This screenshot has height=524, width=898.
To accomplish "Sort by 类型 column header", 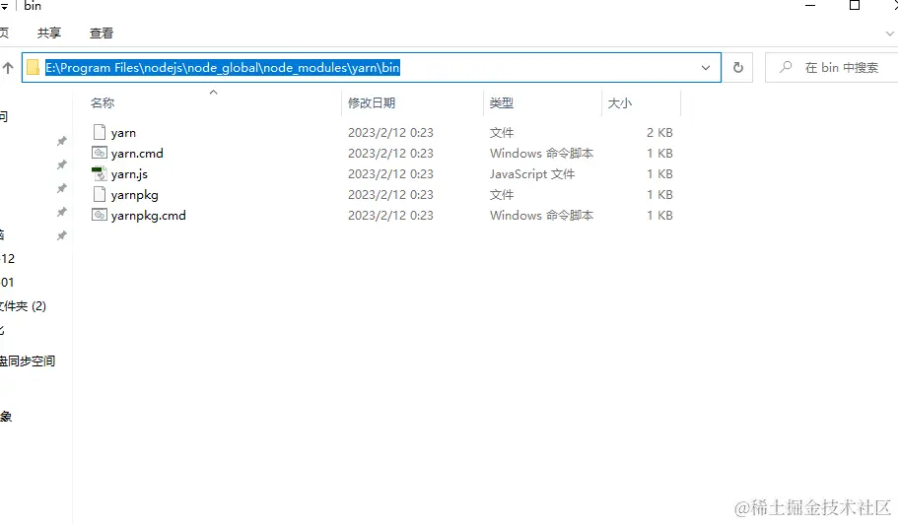I will point(501,103).
